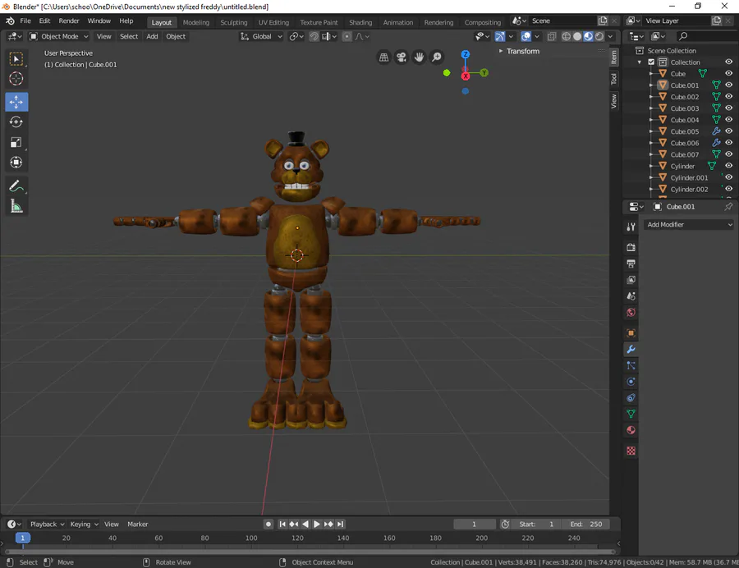Switch to rendered viewport shading
Screen dimensions: 739x568
599,36
